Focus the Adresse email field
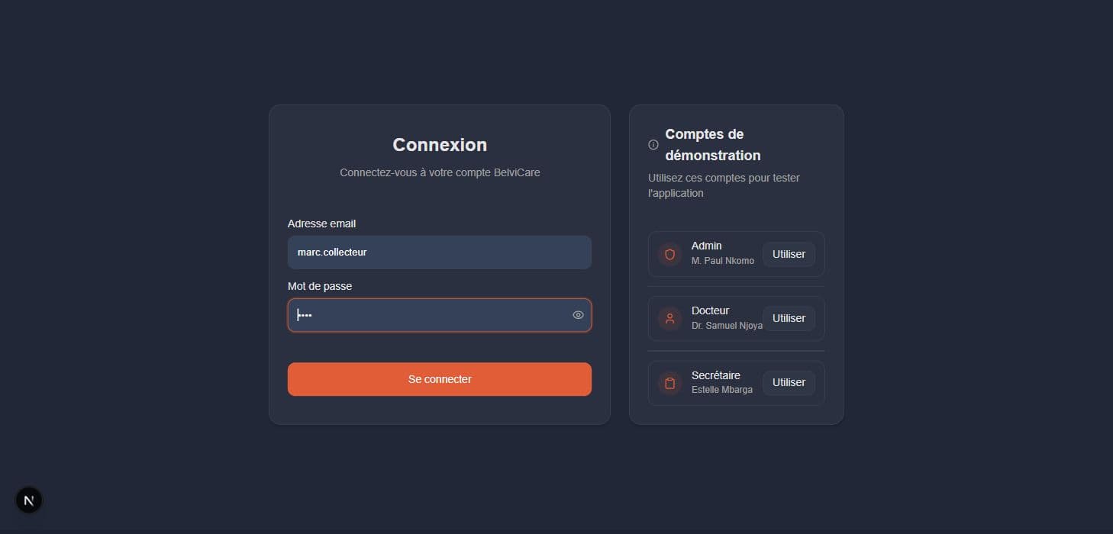Image resolution: width=1113 pixels, height=534 pixels. (x=440, y=253)
